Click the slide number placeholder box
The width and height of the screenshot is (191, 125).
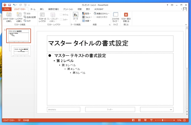157,109
